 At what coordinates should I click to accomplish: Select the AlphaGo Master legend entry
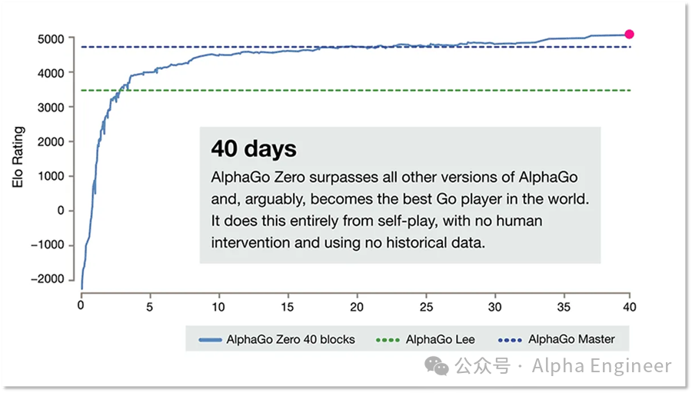coord(556,339)
